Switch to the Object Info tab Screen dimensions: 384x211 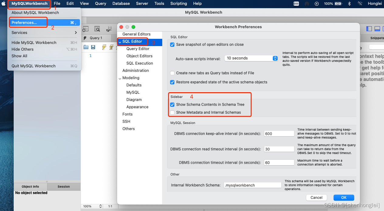(x=30, y=187)
